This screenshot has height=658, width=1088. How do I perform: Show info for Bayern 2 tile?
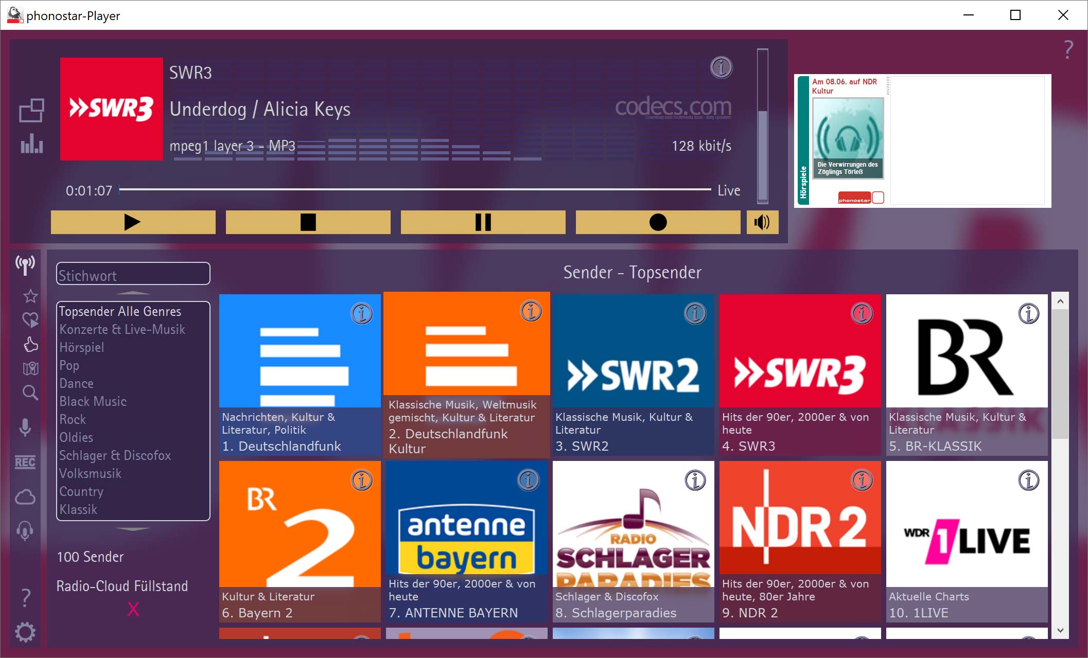click(x=362, y=480)
